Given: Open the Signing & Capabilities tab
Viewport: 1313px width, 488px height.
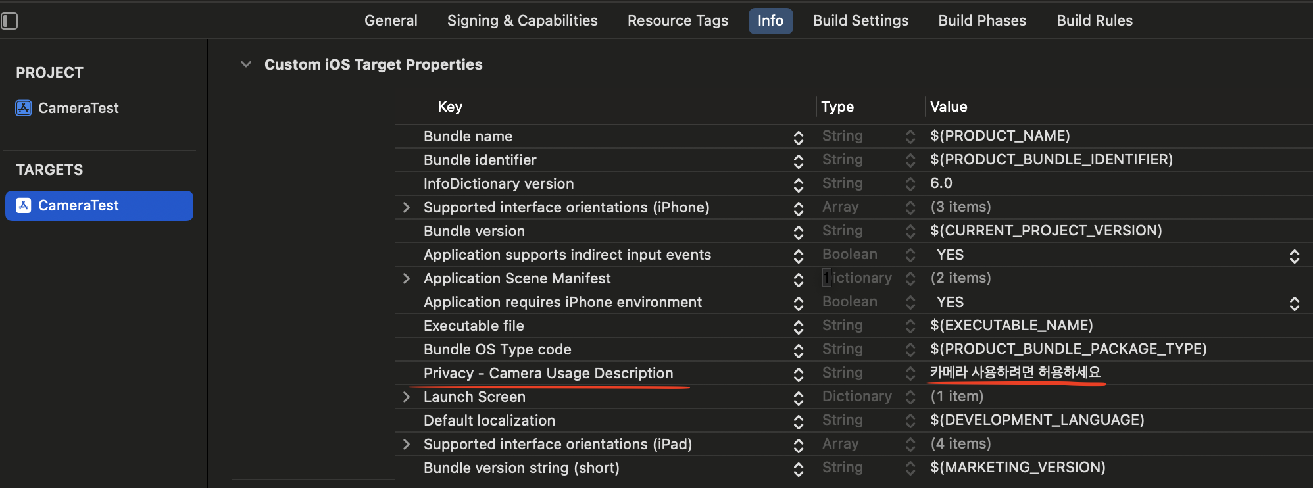Looking at the screenshot, I should [522, 21].
